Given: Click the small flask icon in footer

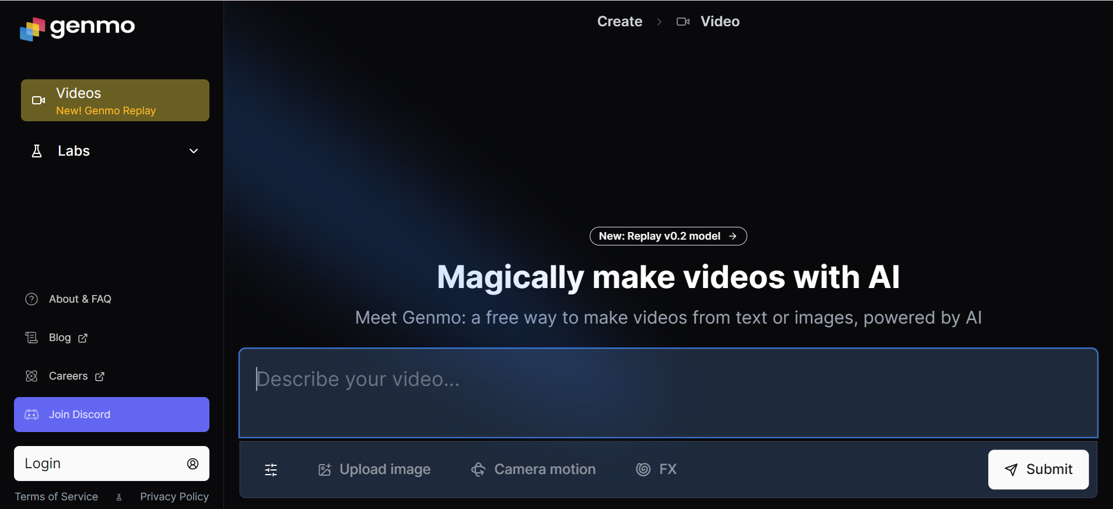Looking at the screenshot, I should [119, 497].
